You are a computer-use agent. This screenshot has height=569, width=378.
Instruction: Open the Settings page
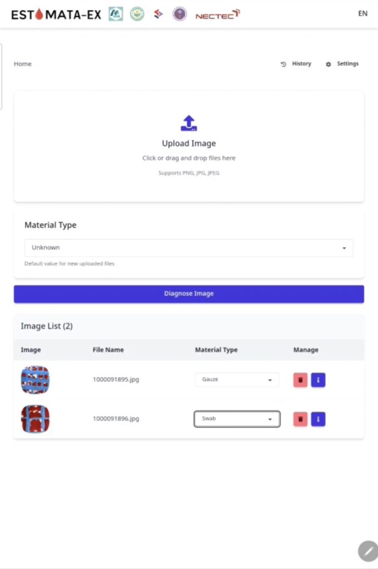(x=342, y=64)
